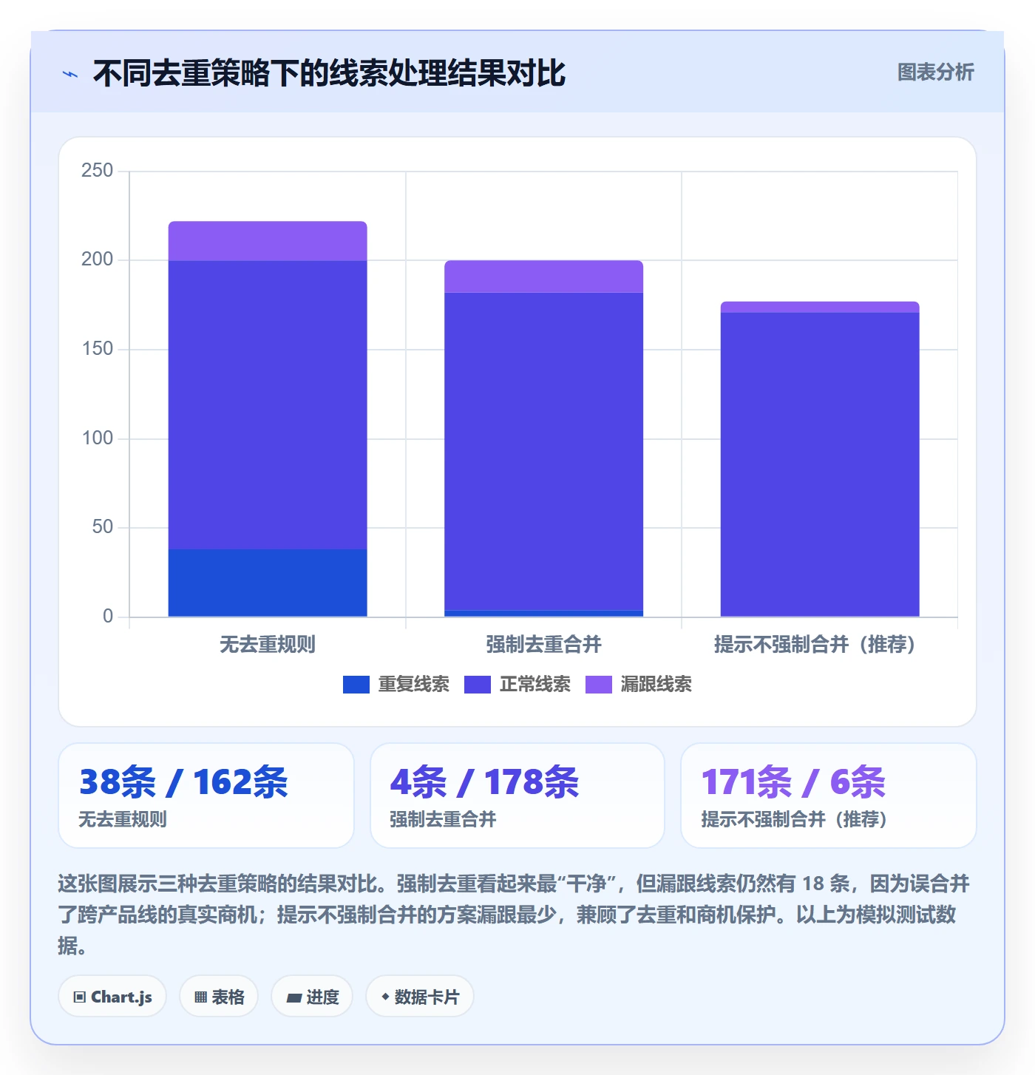Click the 250 y-axis value
Image resolution: width=1035 pixels, height=1075 pixels.
tap(98, 171)
